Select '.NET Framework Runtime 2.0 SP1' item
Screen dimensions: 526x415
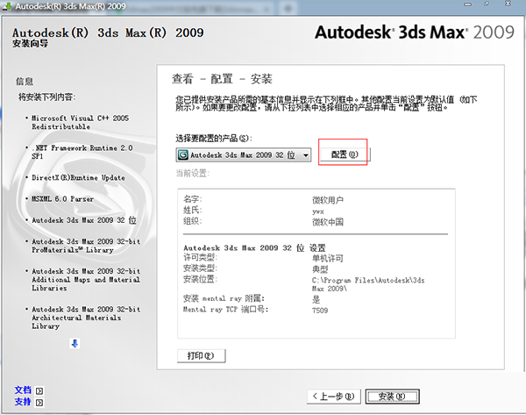tap(82, 152)
